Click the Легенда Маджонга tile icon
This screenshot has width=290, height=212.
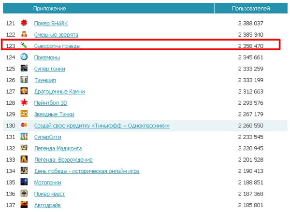(x=24, y=148)
